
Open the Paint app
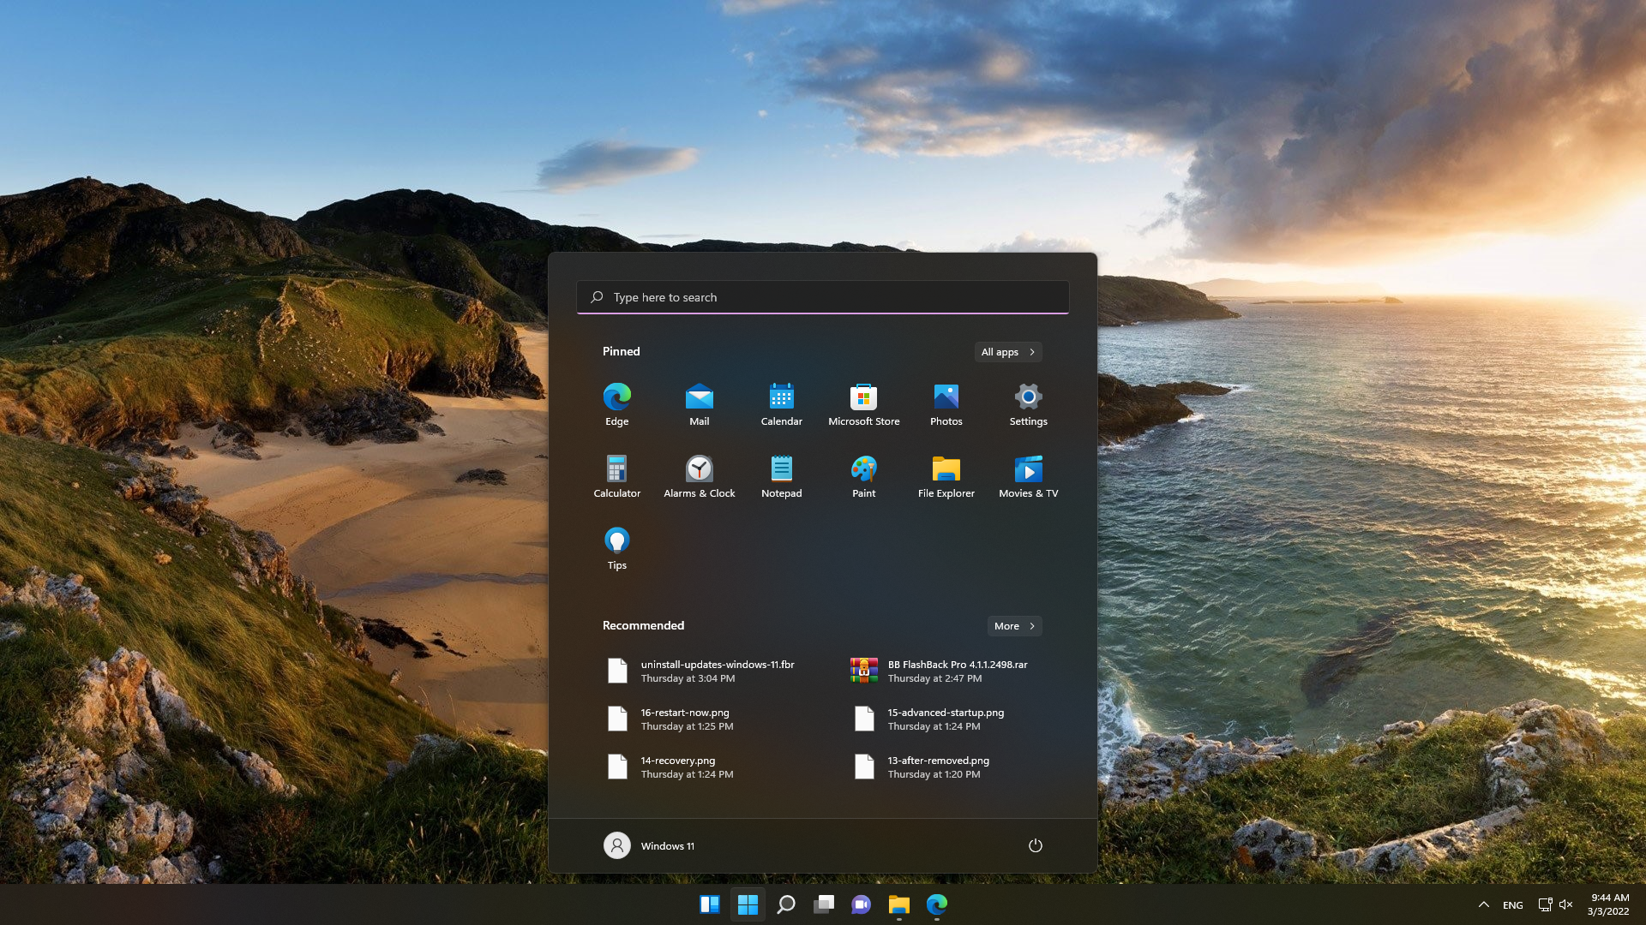tap(863, 475)
